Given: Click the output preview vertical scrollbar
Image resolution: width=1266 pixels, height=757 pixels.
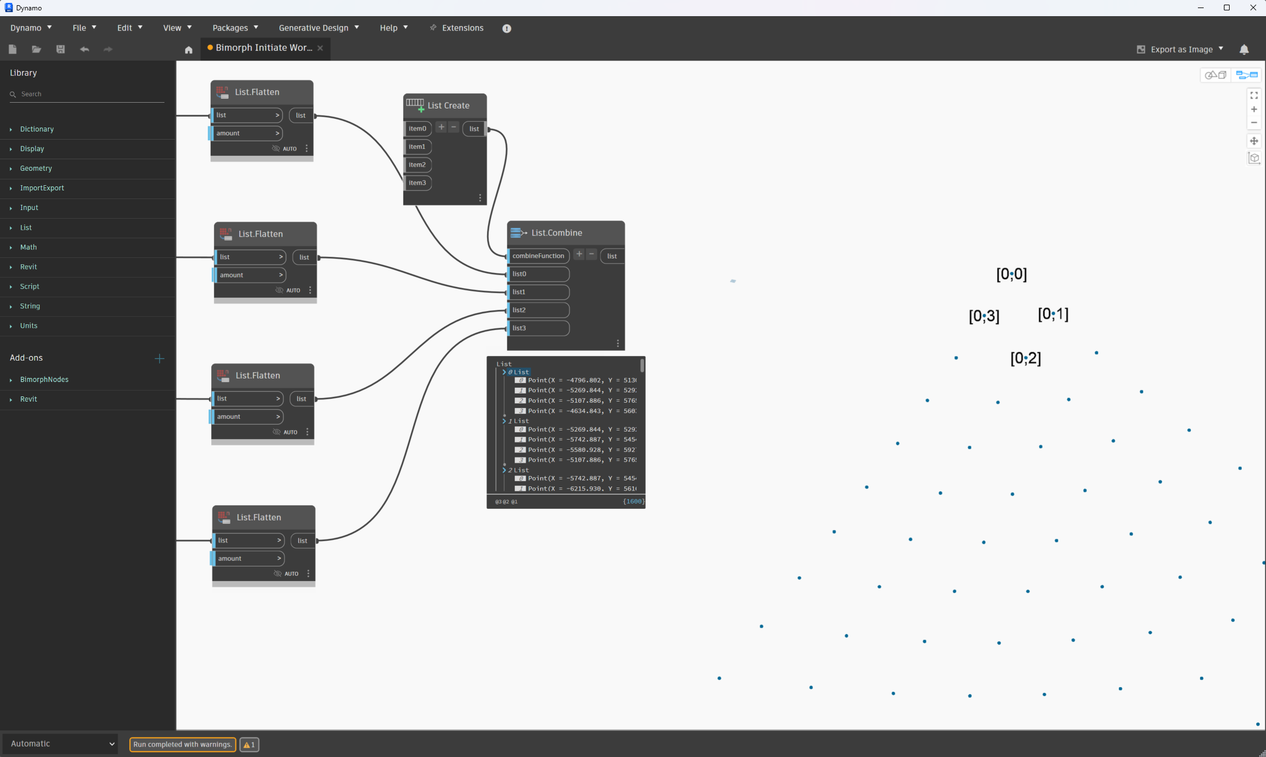Looking at the screenshot, I should 642,366.
